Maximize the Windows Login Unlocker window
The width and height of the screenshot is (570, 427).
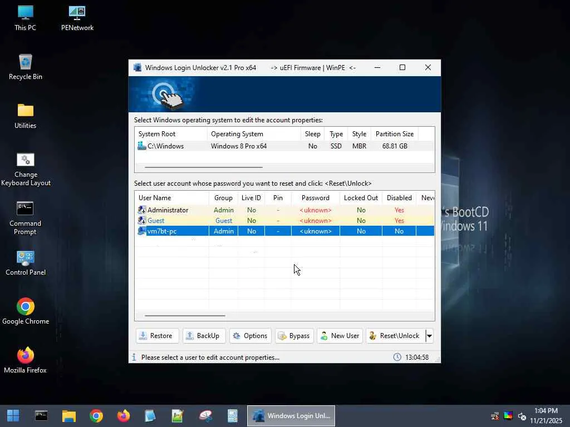coord(402,67)
